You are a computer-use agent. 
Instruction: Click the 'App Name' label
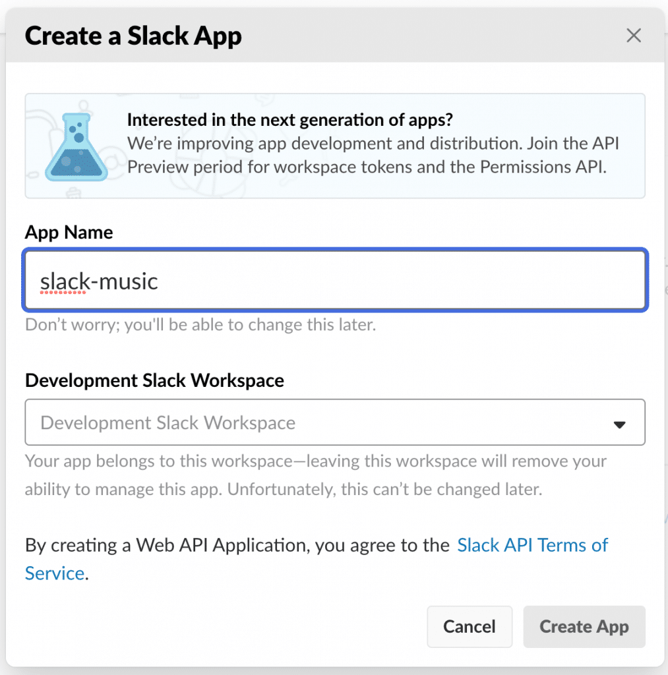point(69,233)
